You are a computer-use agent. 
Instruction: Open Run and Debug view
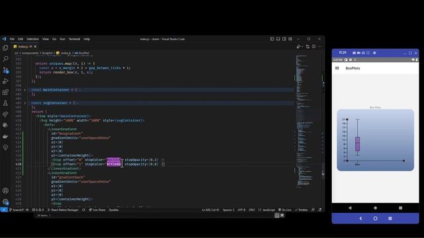(x=5, y=81)
